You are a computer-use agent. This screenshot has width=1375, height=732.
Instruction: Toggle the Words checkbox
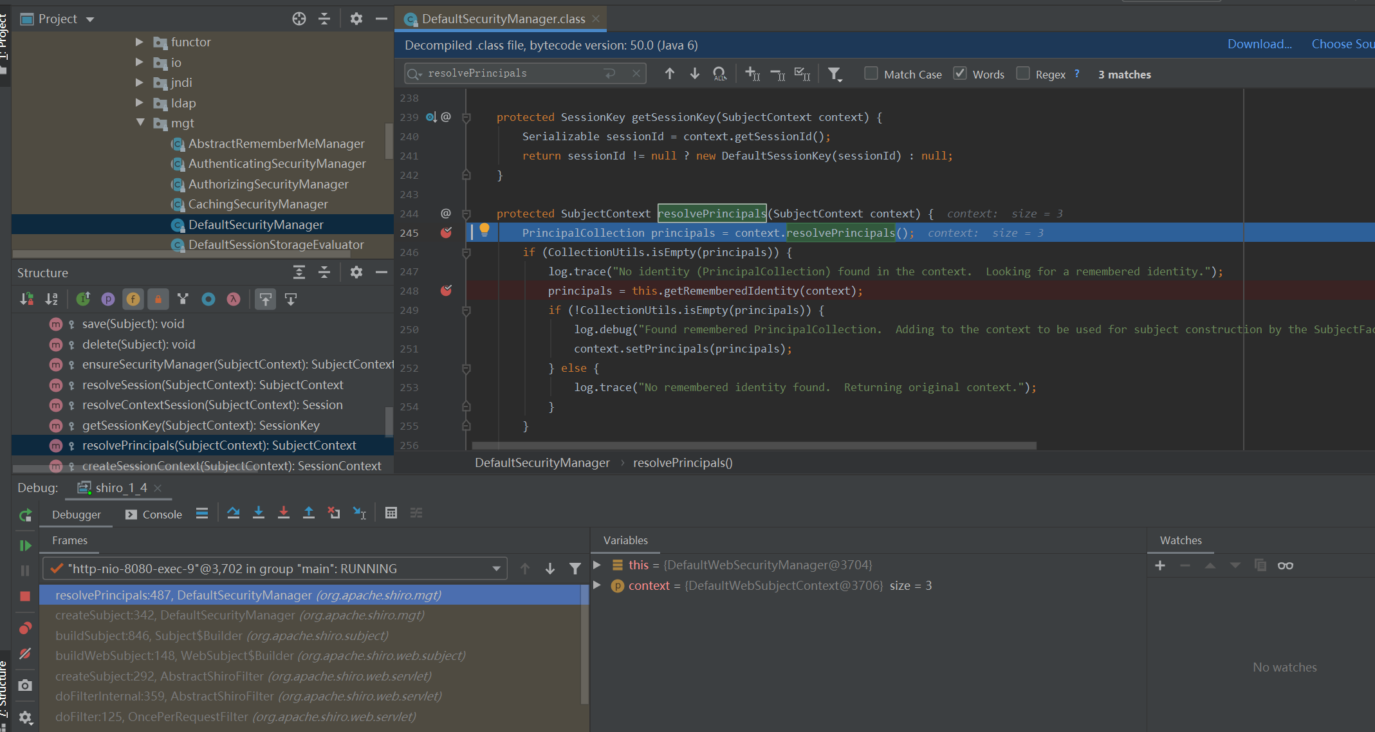click(x=960, y=73)
